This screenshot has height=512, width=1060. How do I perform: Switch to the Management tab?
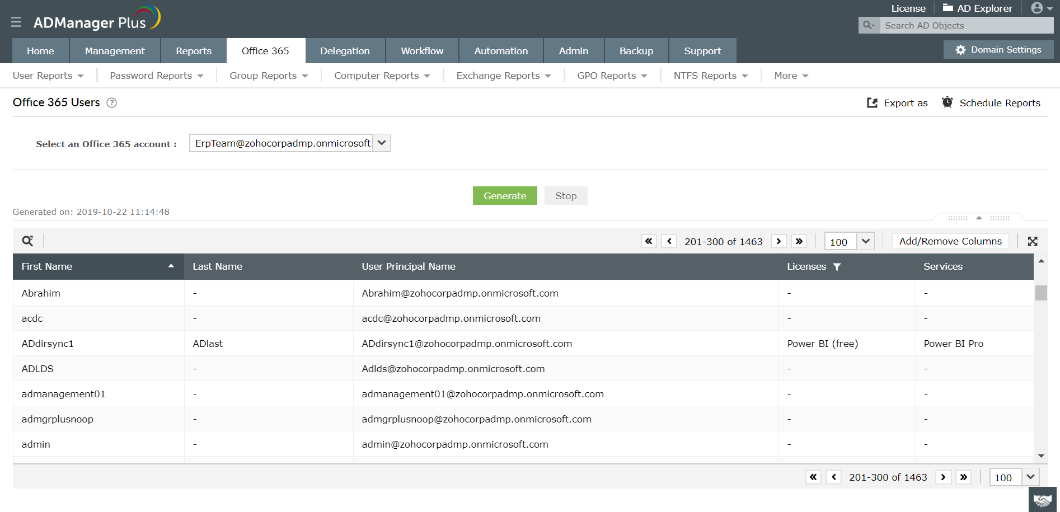tap(115, 51)
